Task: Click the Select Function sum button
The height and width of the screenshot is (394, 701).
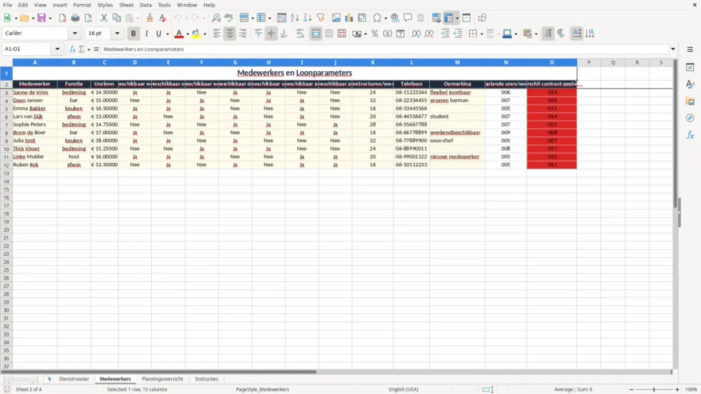Action: pos(82,49)
